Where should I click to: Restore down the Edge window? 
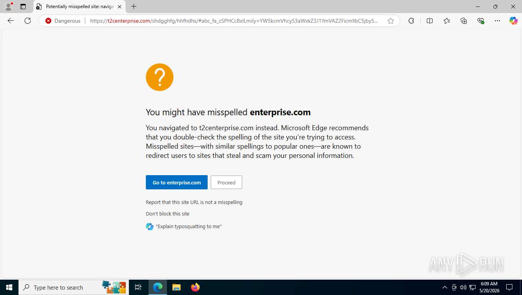pos(496,7)
